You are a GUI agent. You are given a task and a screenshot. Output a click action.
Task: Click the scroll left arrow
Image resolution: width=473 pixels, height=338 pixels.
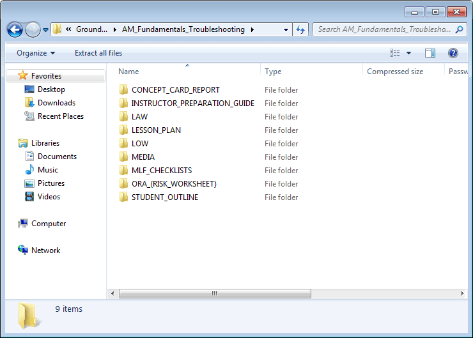click(112, 293)
